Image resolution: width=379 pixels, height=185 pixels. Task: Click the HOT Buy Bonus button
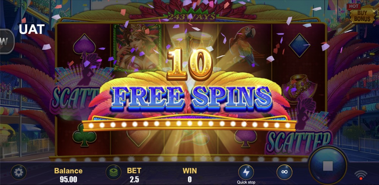[361, 14]
